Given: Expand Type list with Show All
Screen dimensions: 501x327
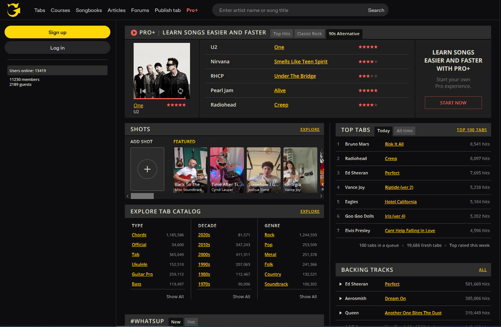Looking at the screenshot, I should [175, 297].
